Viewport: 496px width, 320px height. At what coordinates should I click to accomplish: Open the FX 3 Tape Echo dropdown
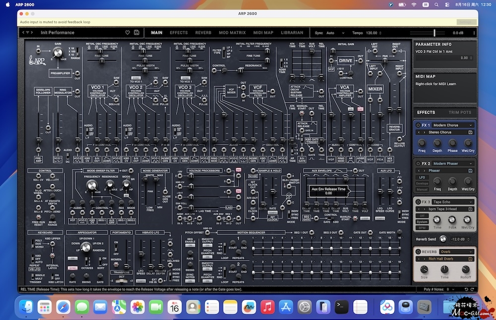tap(452, 202)
